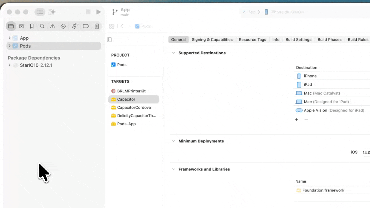This screenshot has height=208, width=370.
Task: Open the Report navigator icon
Action: pos(97,26)
